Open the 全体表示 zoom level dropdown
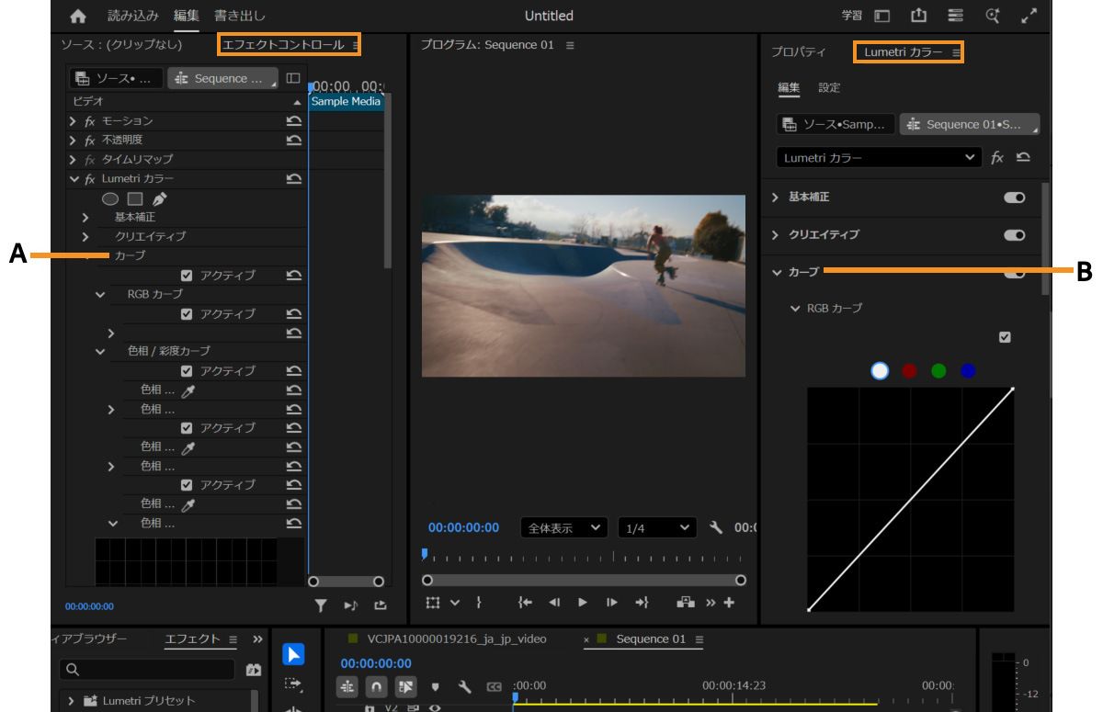The height and width of the screenshot is (712, 1103). pos(562,527)
